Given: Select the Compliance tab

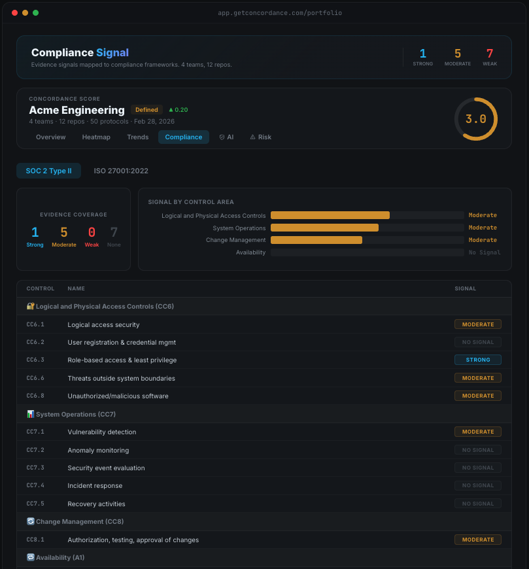Looking at the screenshot, I should point(184,137).
